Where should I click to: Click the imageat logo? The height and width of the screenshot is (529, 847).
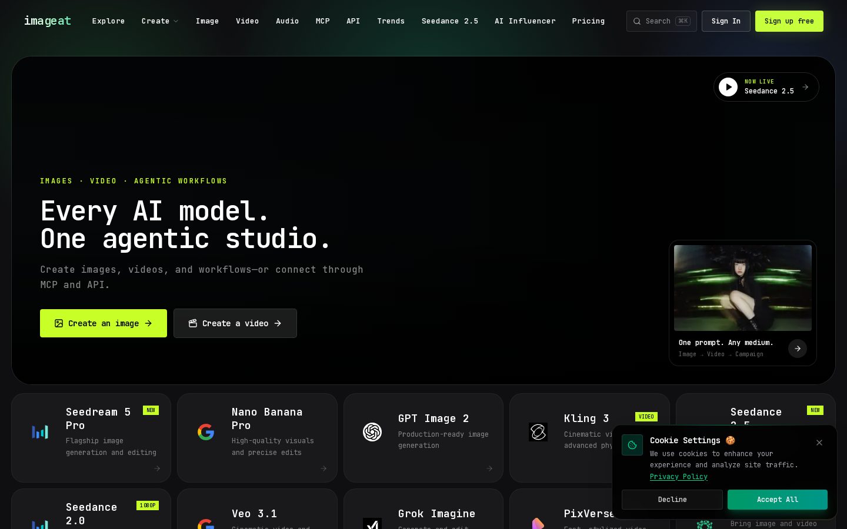(48, 21)
